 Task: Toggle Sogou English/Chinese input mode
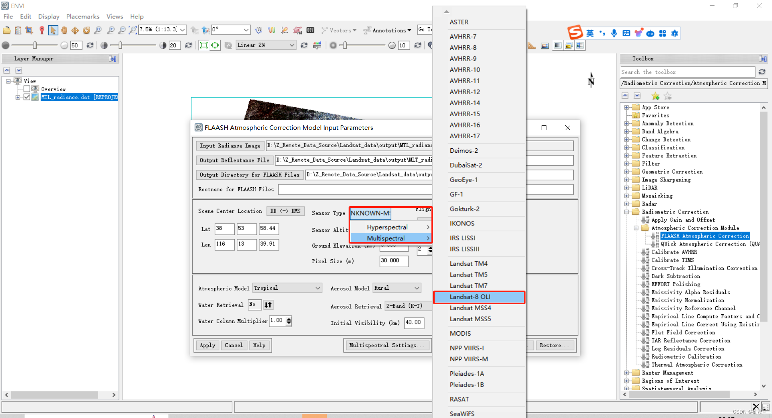590,33
